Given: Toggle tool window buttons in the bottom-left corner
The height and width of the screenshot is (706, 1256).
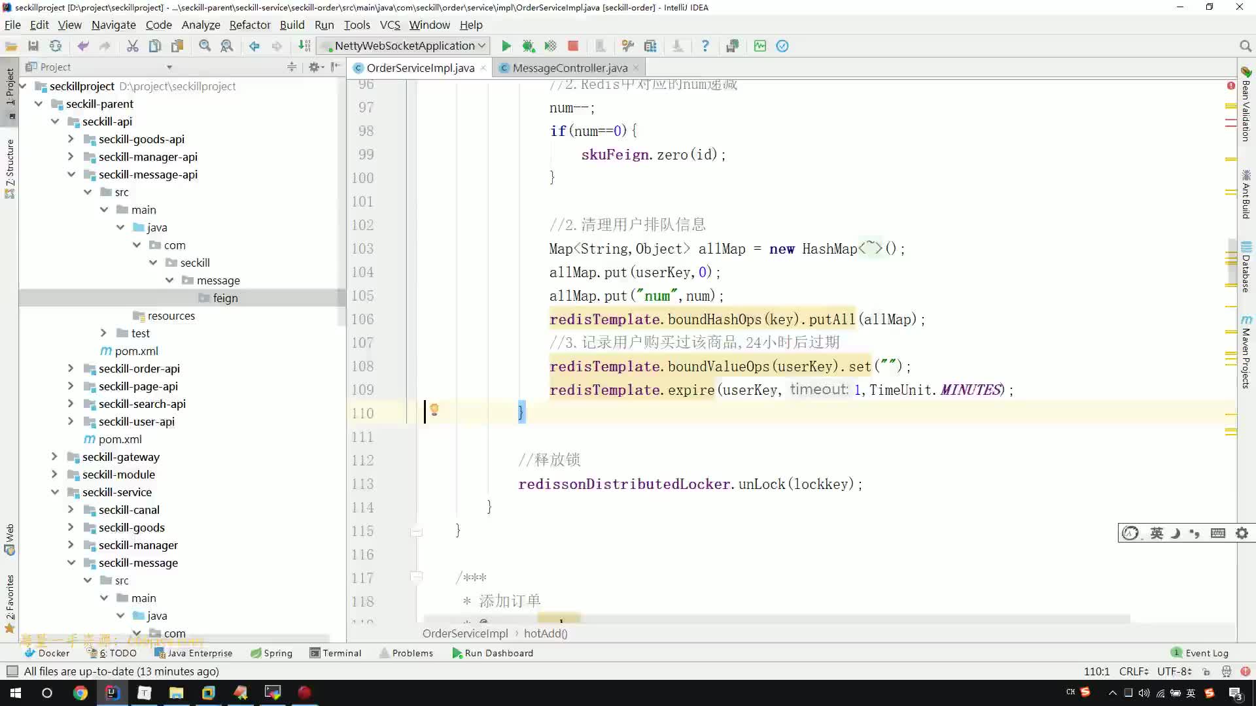Looking at the screenshot, I should pyautogui.click(x=12, y=671).
